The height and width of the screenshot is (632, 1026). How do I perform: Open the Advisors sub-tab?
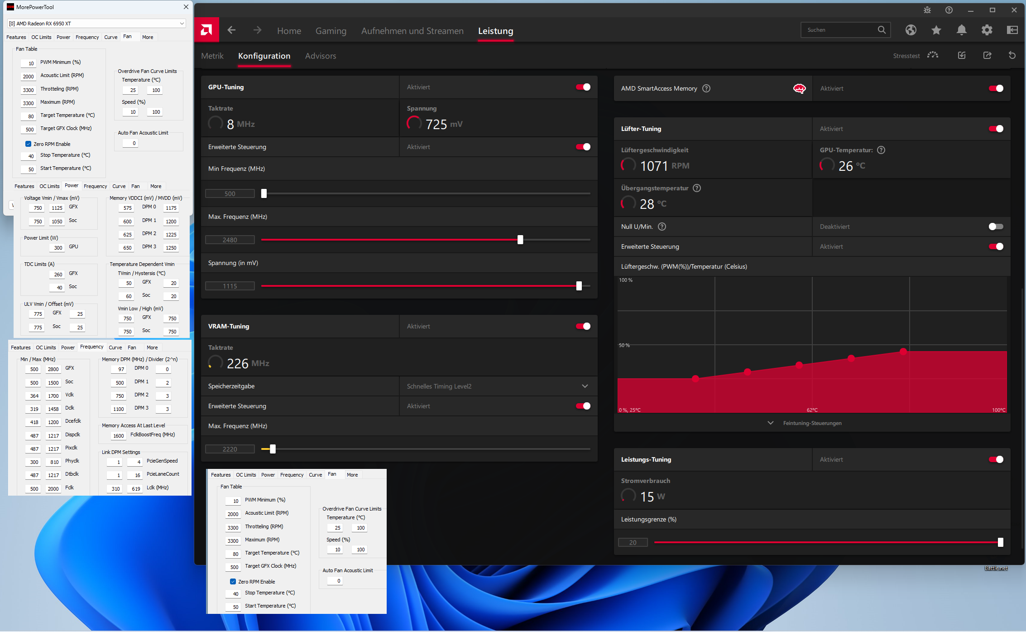(320, 56)
